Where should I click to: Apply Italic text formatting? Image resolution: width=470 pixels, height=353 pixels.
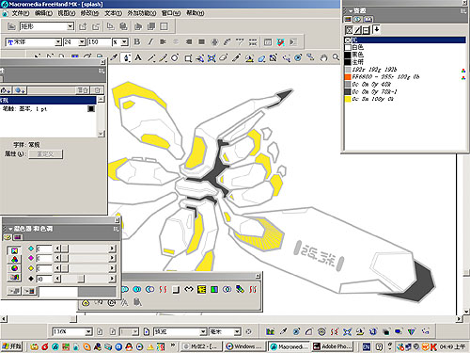[150, 41]
